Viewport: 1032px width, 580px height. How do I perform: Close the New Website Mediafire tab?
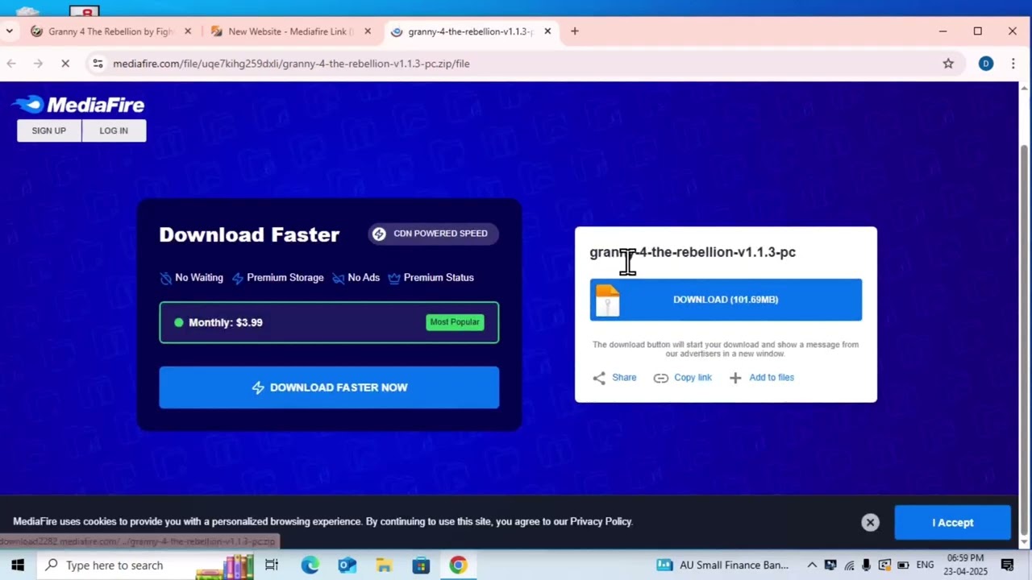(368, 31)
